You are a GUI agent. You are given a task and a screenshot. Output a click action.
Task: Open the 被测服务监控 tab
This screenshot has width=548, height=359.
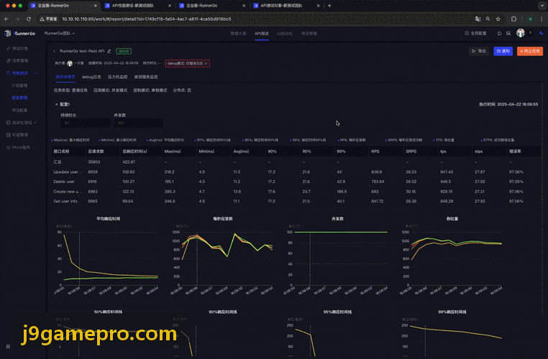point(146,77)
